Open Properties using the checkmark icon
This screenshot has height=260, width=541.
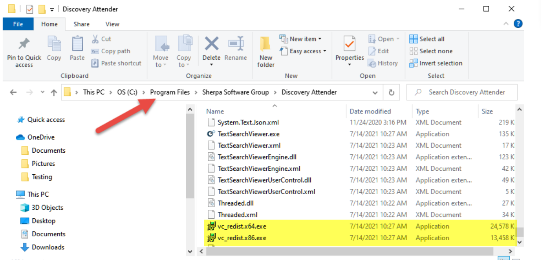point(350,44)
